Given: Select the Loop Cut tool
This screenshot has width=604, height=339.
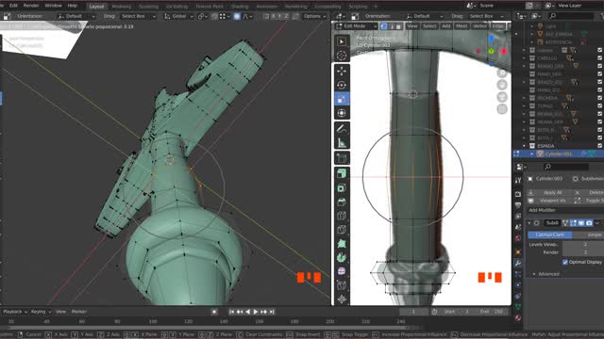Looking at the screenshot, I should [342, 216].
